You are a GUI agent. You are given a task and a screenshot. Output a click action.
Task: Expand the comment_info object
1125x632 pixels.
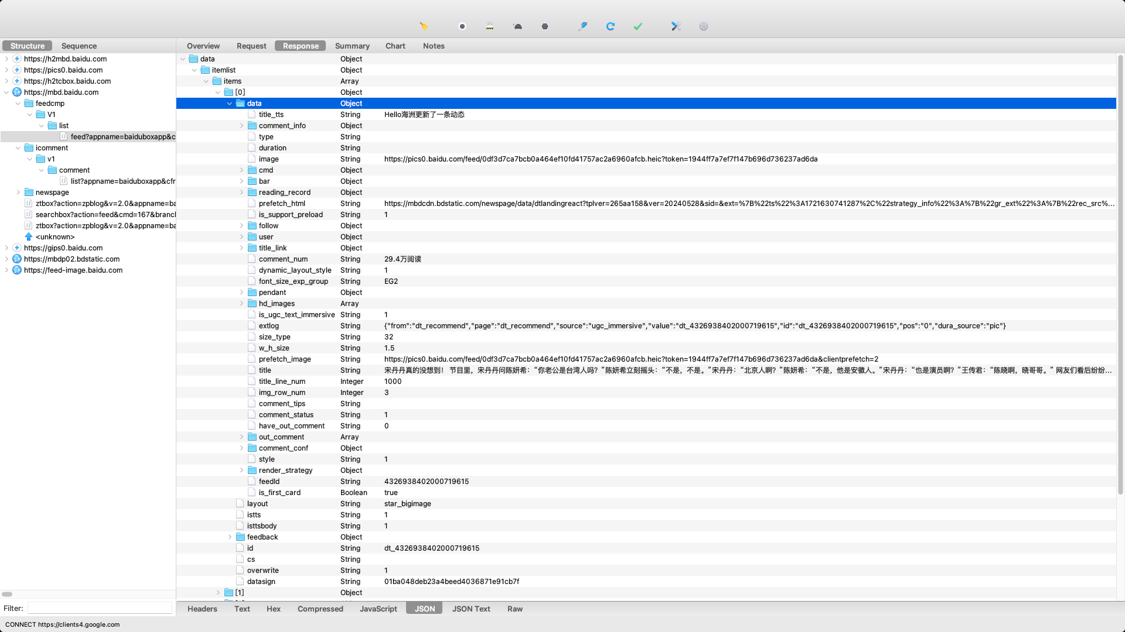[x=241, y=125]
